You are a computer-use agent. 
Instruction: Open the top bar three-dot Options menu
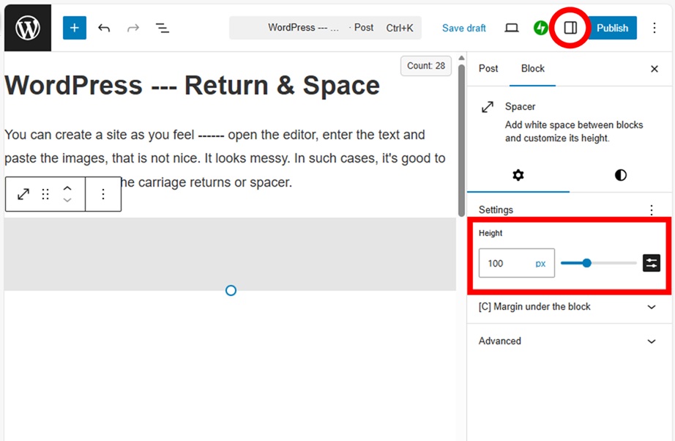point(655,28)
